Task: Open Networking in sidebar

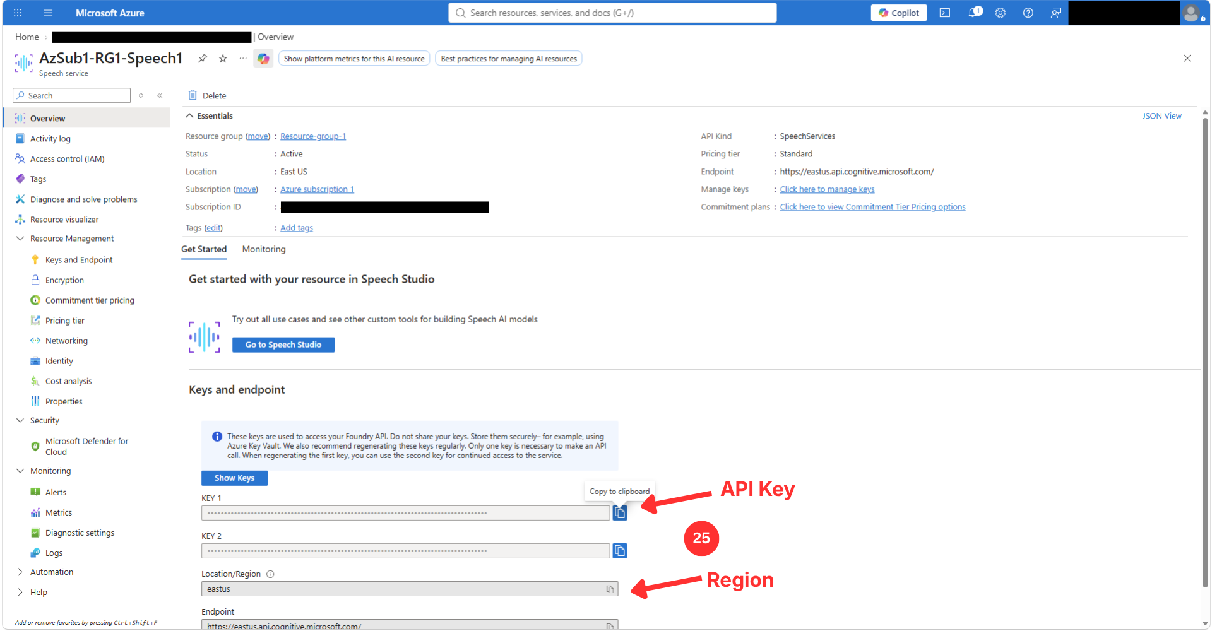Action: (x=66, y=341)
